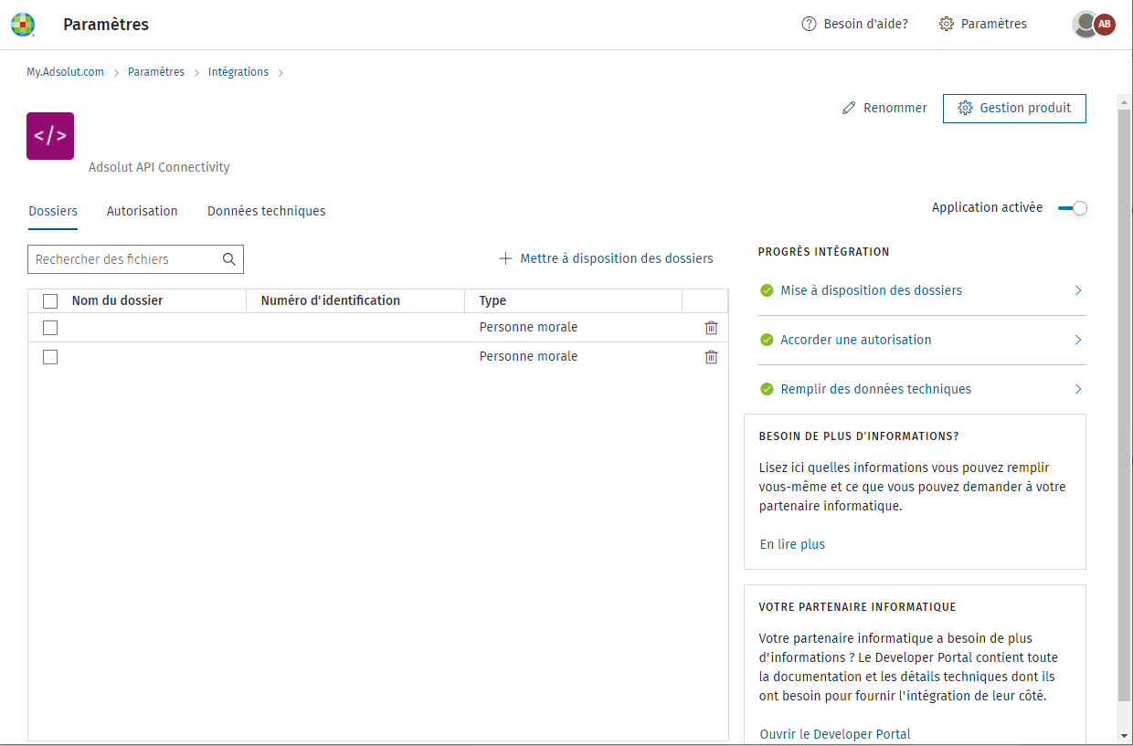1133x746 pixels.
Task: Open the Developer Portal link
Action: (835, 734)
